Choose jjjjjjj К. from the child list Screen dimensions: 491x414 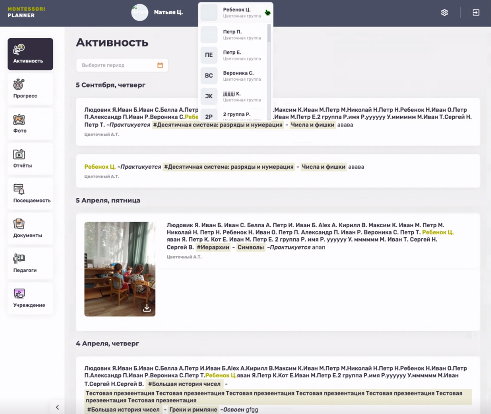(x=233, y=96)
